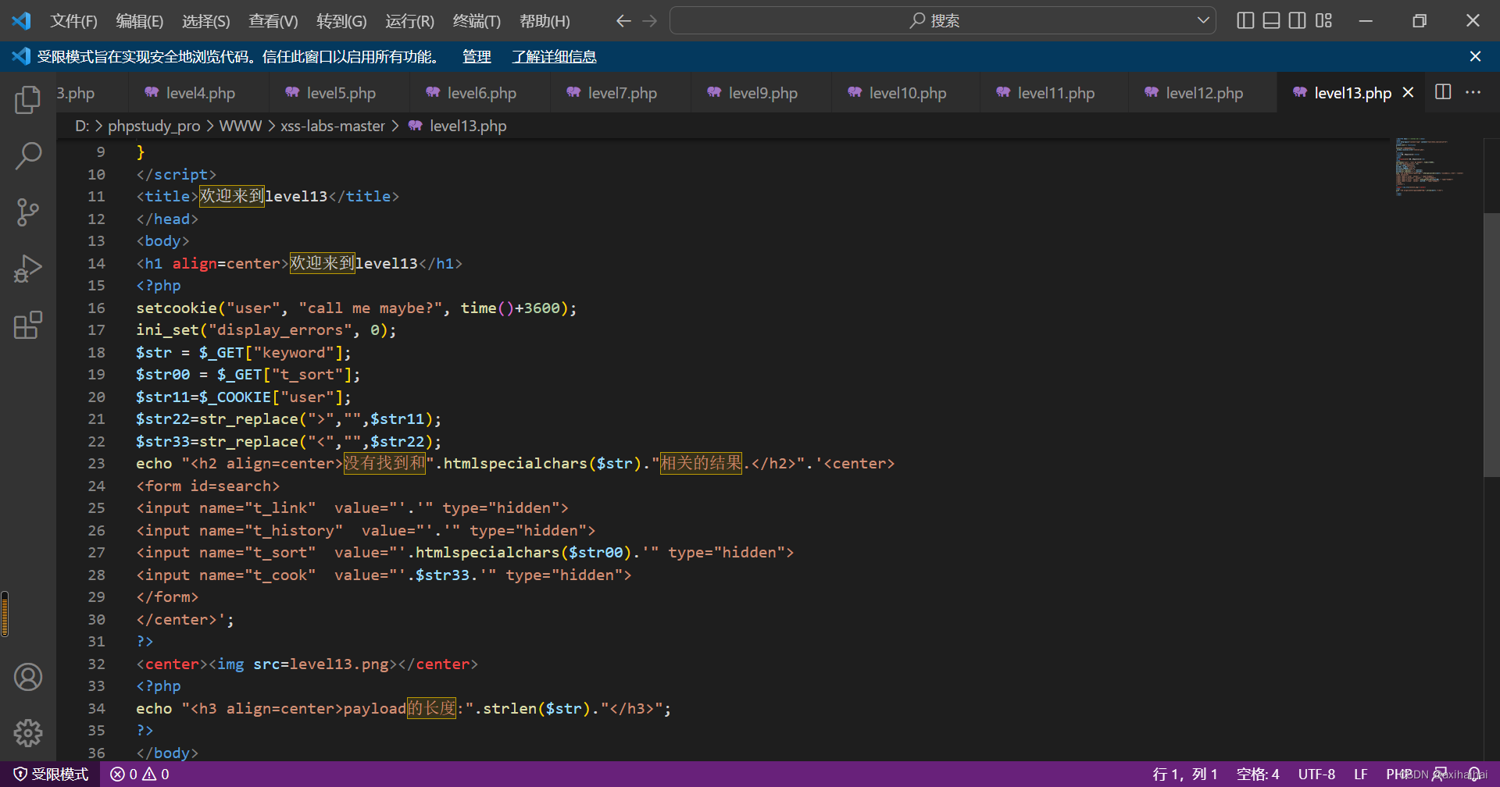Open the 终端(T) menu
The image size is (1500, 787).
tap(477, 21)
